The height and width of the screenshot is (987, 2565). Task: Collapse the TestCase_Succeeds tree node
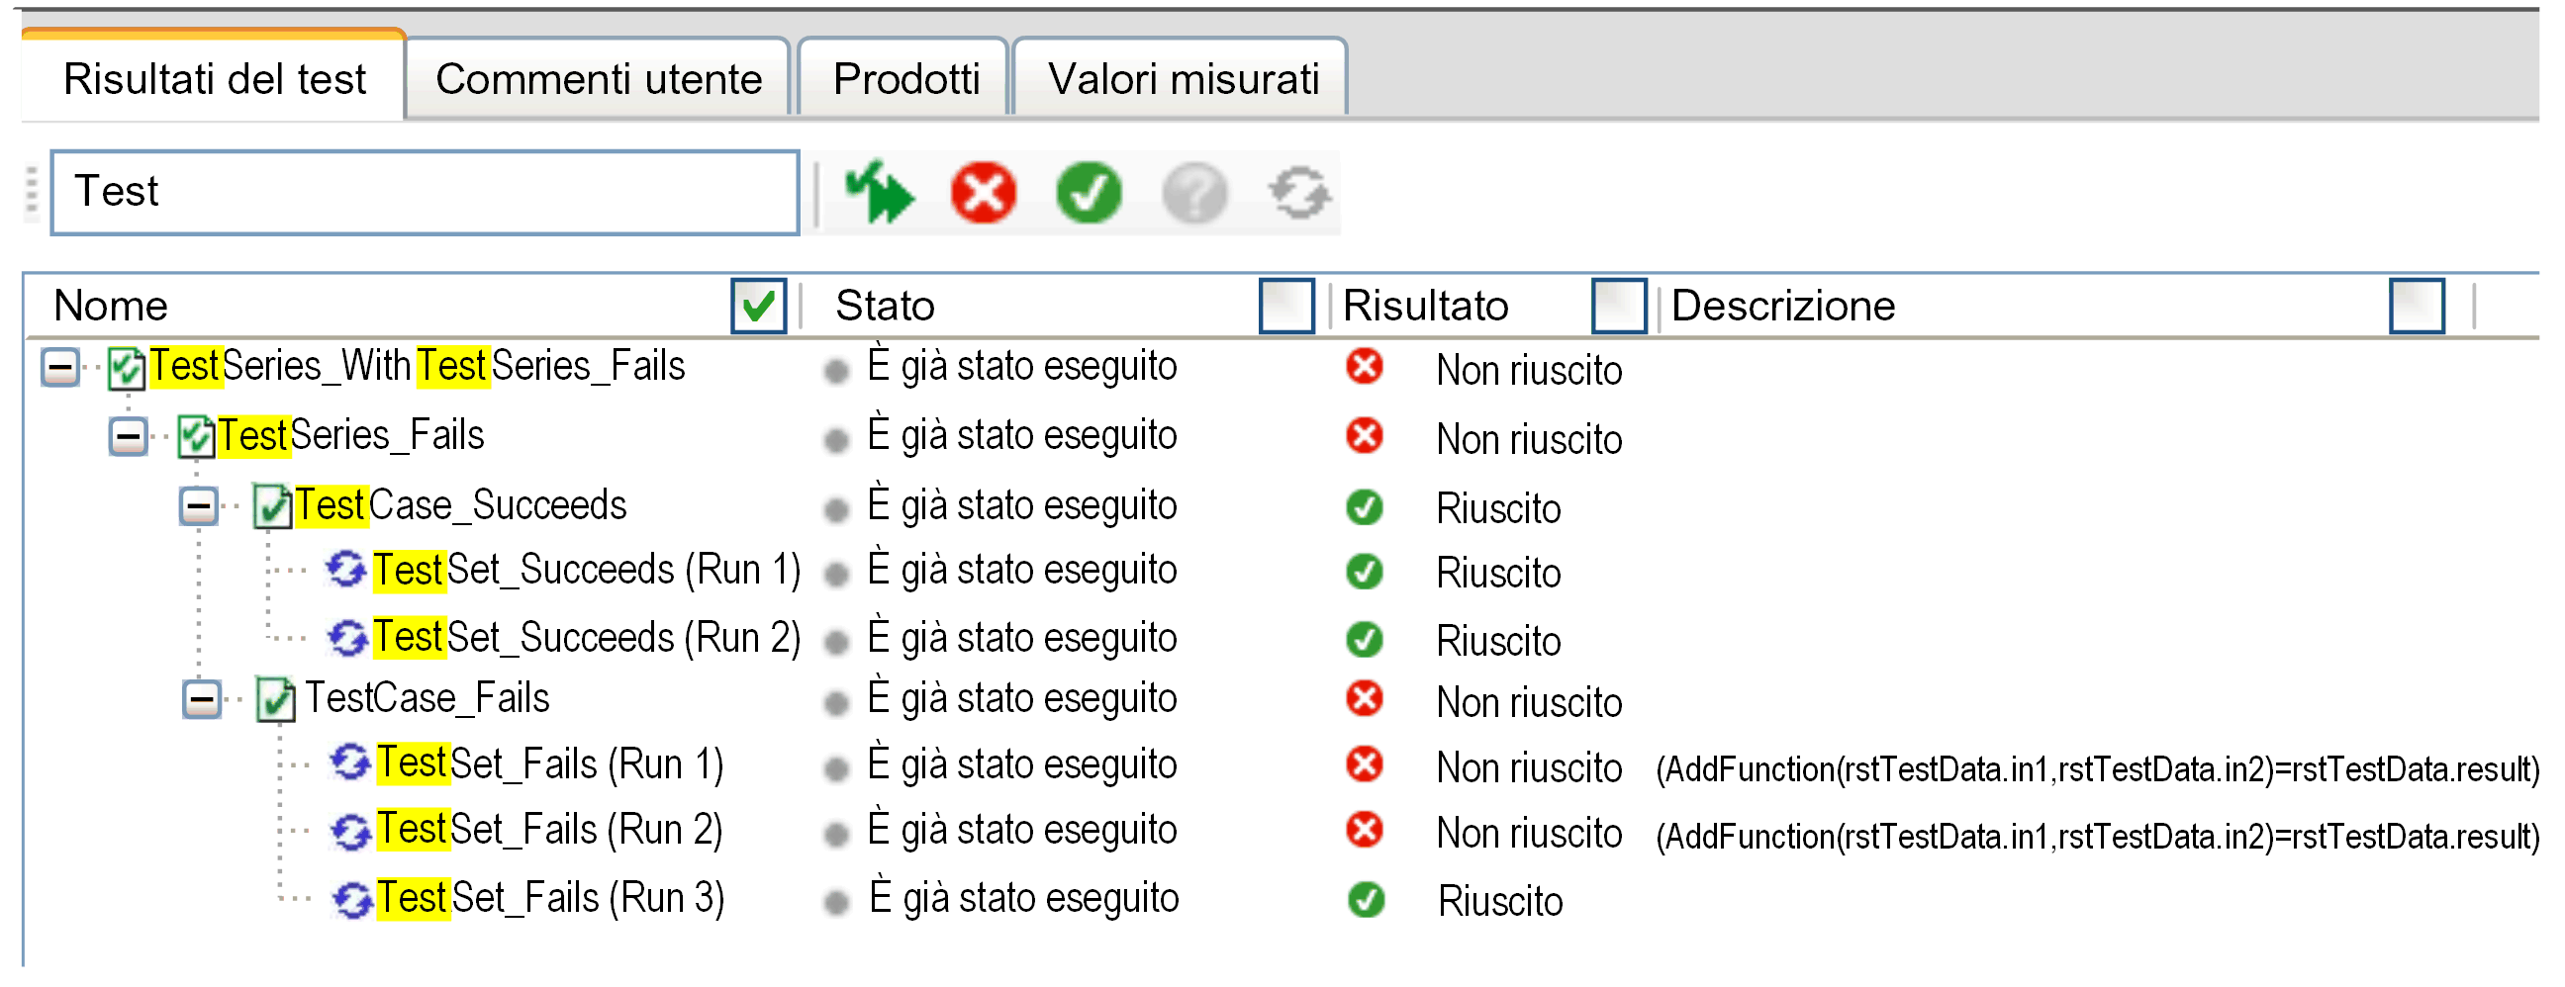point(199,506)
